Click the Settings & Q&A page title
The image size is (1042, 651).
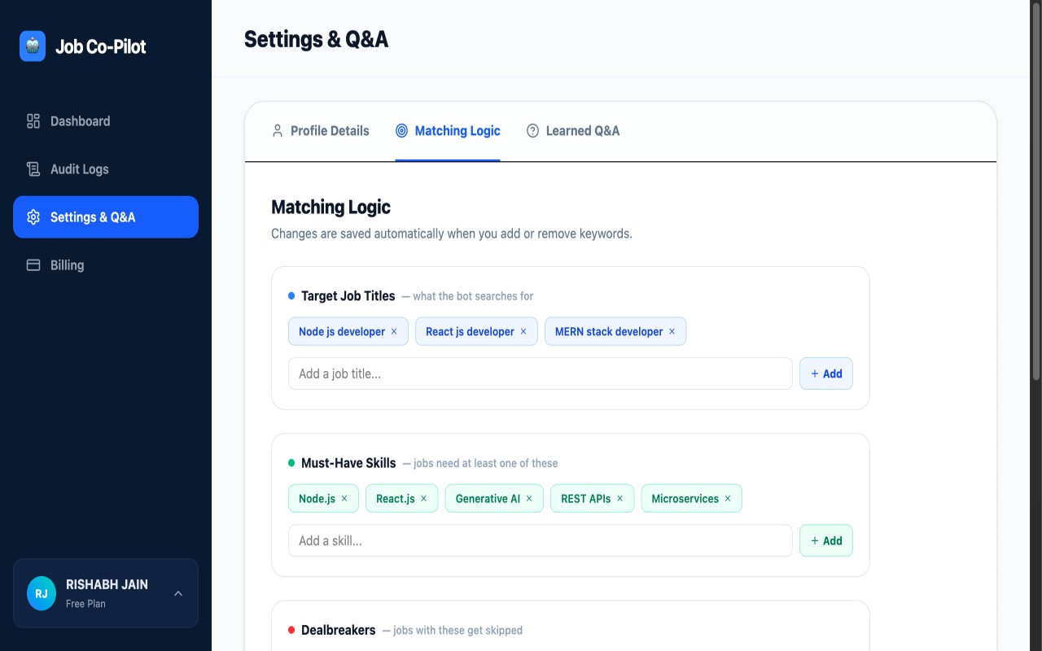[x=316, y=39]
